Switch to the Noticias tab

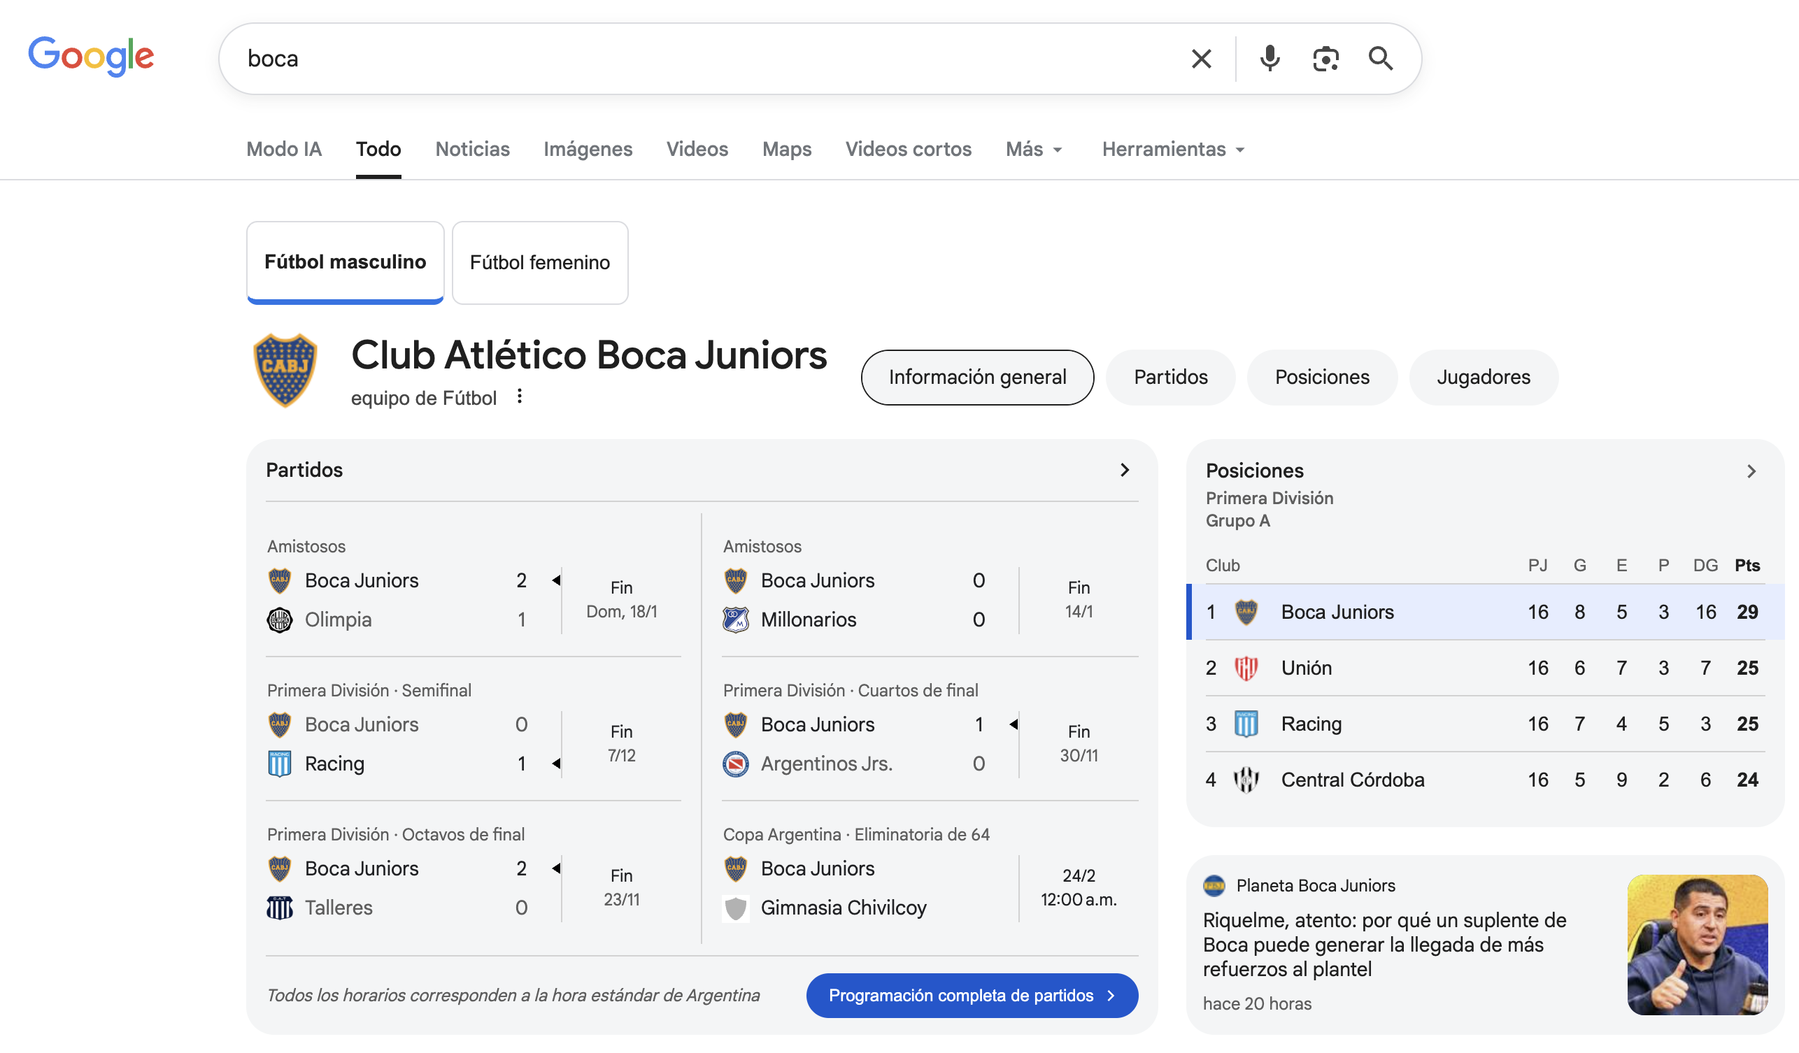click(x=472, y=149)
